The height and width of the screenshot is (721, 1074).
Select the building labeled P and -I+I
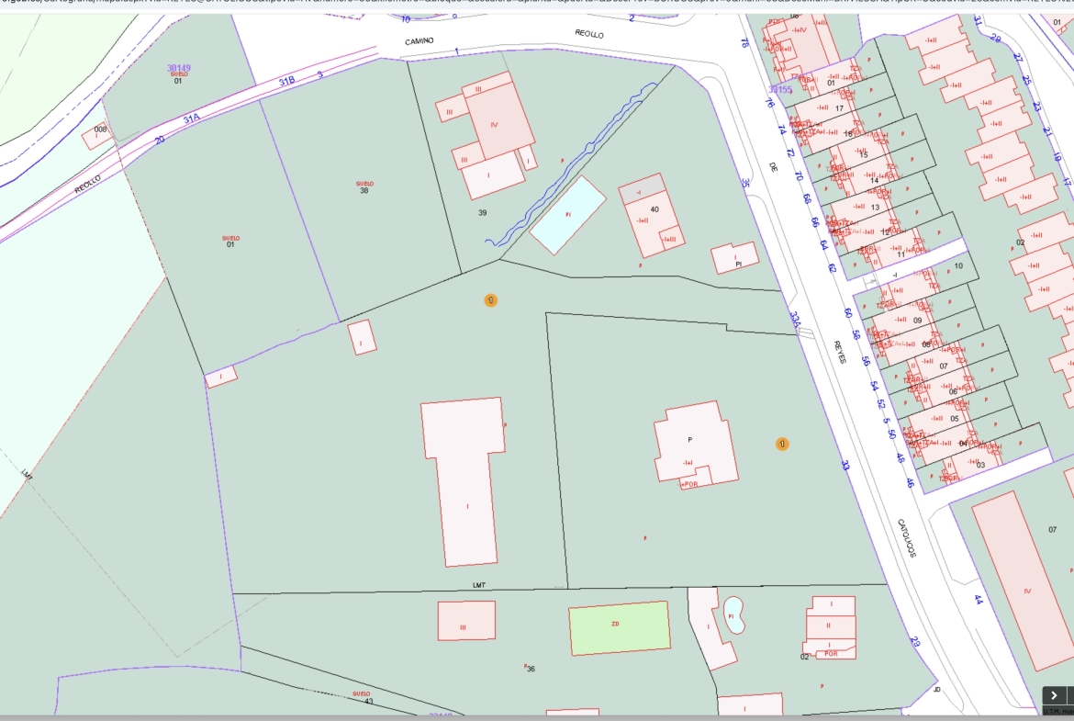pyautogui.click(x=696, y=445)
